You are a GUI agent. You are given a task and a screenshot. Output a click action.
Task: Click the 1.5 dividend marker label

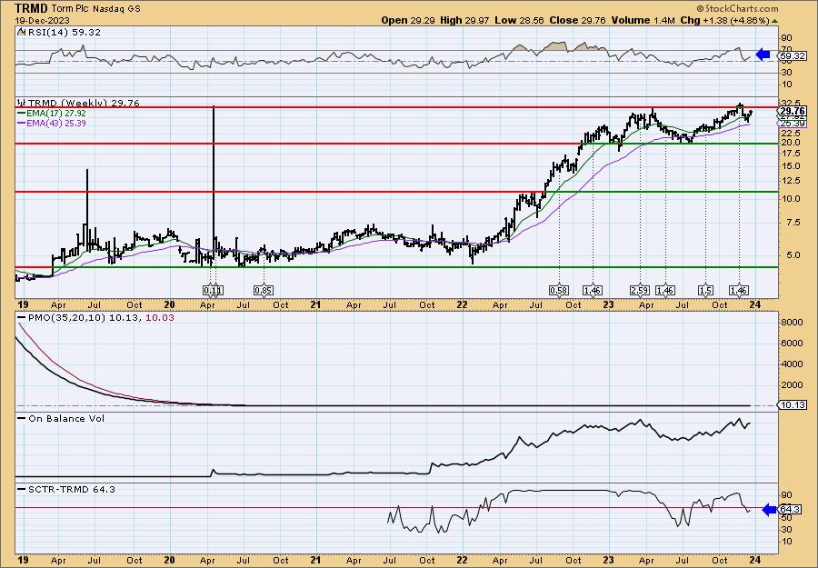pyautogui.click(x=705, y=290)
